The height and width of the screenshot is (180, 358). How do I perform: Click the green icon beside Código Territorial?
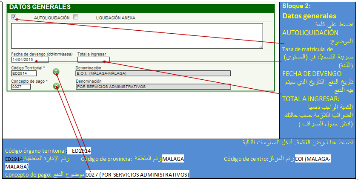point(56,72)
